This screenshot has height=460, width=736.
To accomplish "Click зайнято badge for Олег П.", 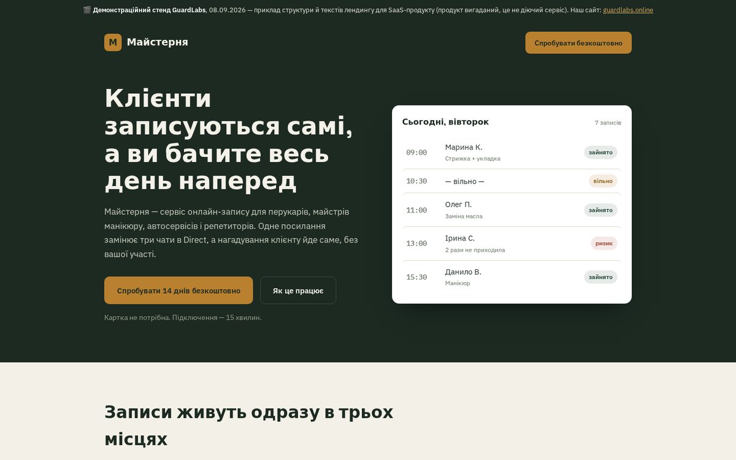I will click(x=600, y=210).
